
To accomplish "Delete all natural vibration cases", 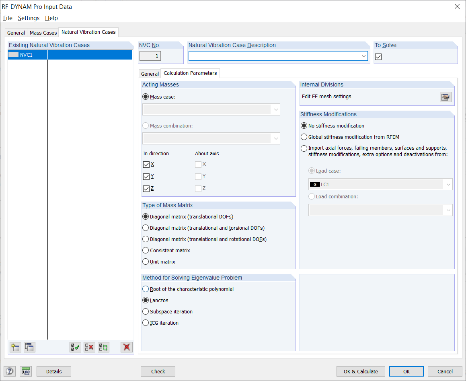I will tap(126, 347).
